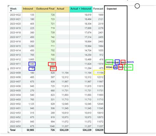The width and height of the screenshot is (156, 136).
Task: Click the Actual + Inbound value 13,489
Action: [88, 59]
